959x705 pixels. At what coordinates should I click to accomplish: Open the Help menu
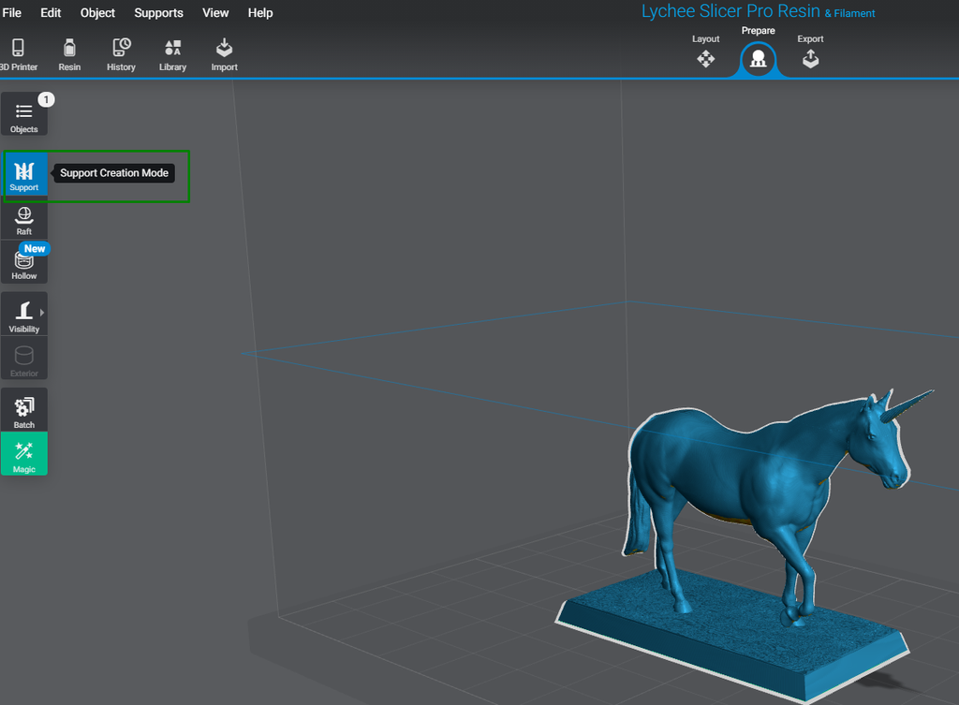(x=259, y=12)
